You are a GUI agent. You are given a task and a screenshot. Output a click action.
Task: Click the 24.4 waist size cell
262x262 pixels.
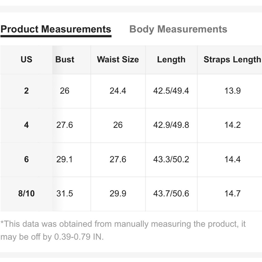(x=118, y=91)
